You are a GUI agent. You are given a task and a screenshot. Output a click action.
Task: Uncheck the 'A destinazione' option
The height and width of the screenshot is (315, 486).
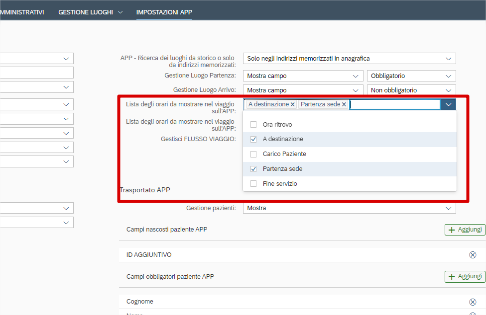[253, 140]
